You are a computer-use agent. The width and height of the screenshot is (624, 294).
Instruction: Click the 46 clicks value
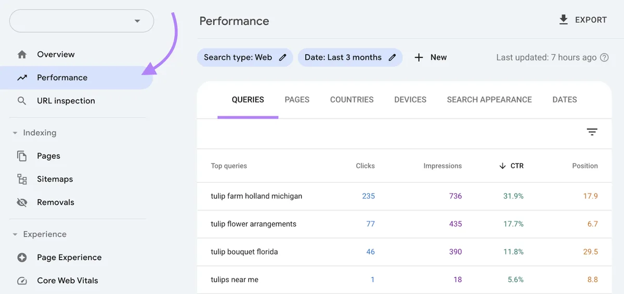click(370, 252)
